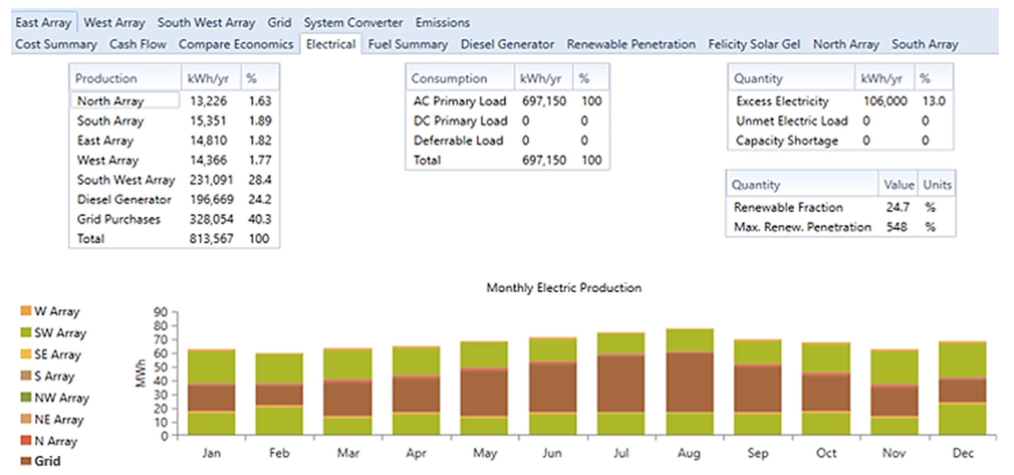Screen dimensions: 1014x475
Task: Open Cost Summary tab
Action: click(x=56, y=44)
